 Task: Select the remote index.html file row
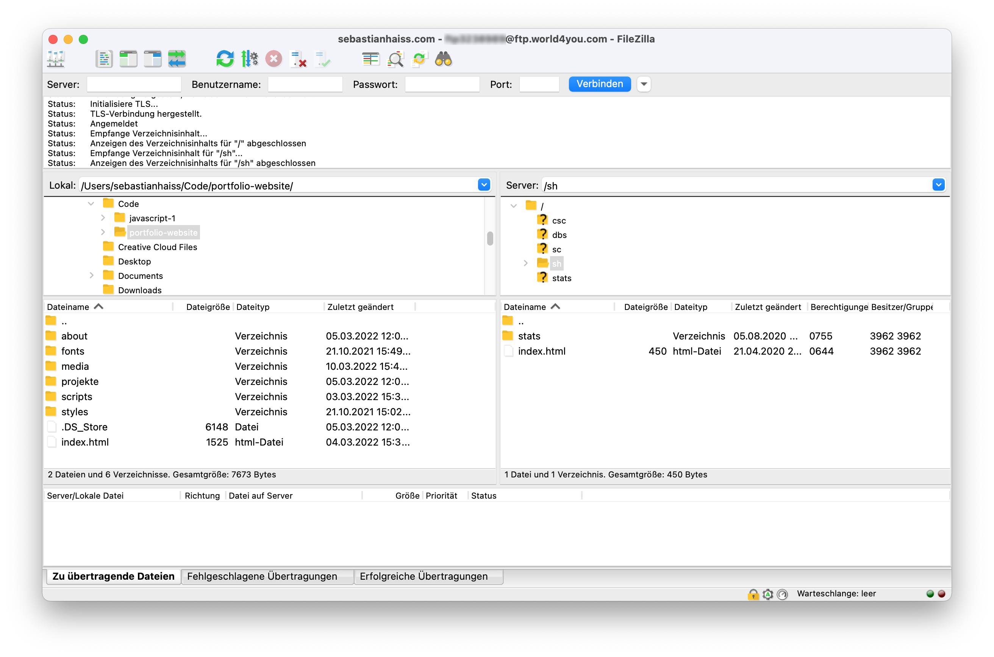point(725,351)
